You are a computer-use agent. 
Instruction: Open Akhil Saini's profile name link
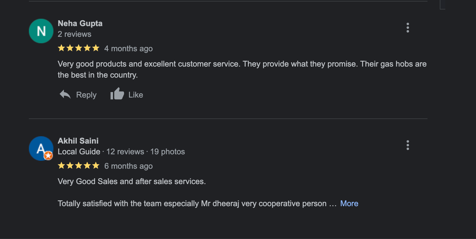[78, 141]
